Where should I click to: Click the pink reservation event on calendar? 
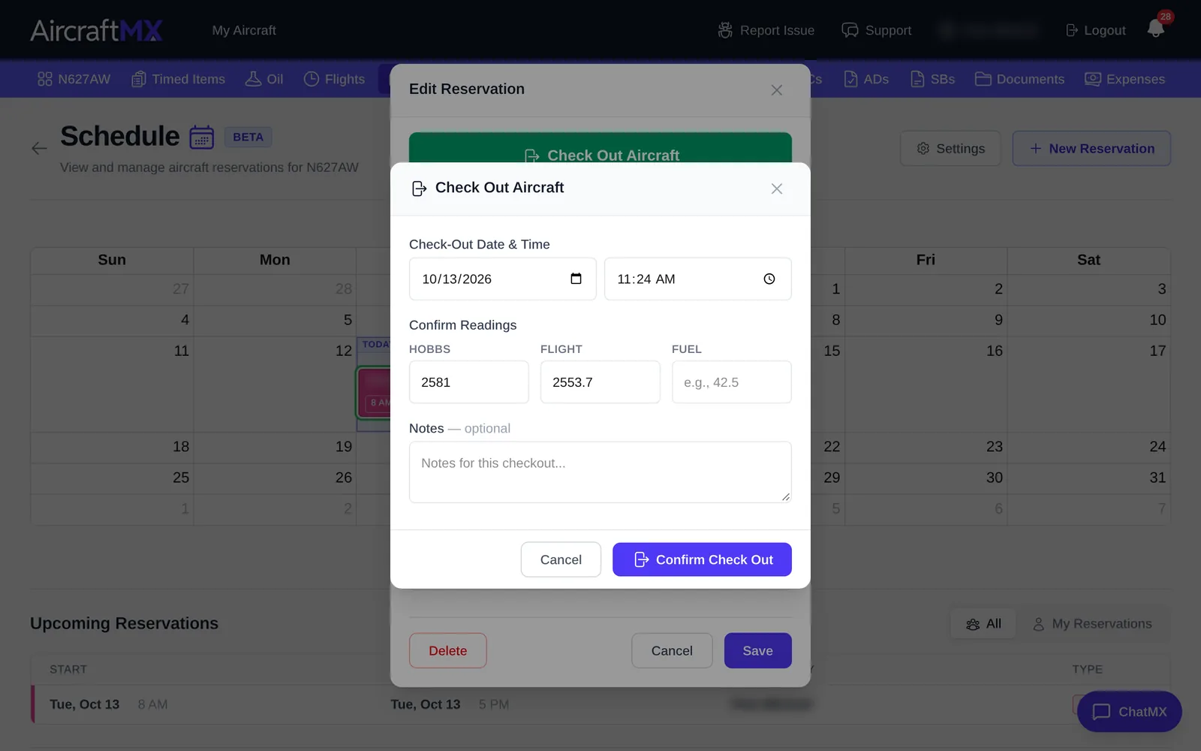(x=375, y=392)
